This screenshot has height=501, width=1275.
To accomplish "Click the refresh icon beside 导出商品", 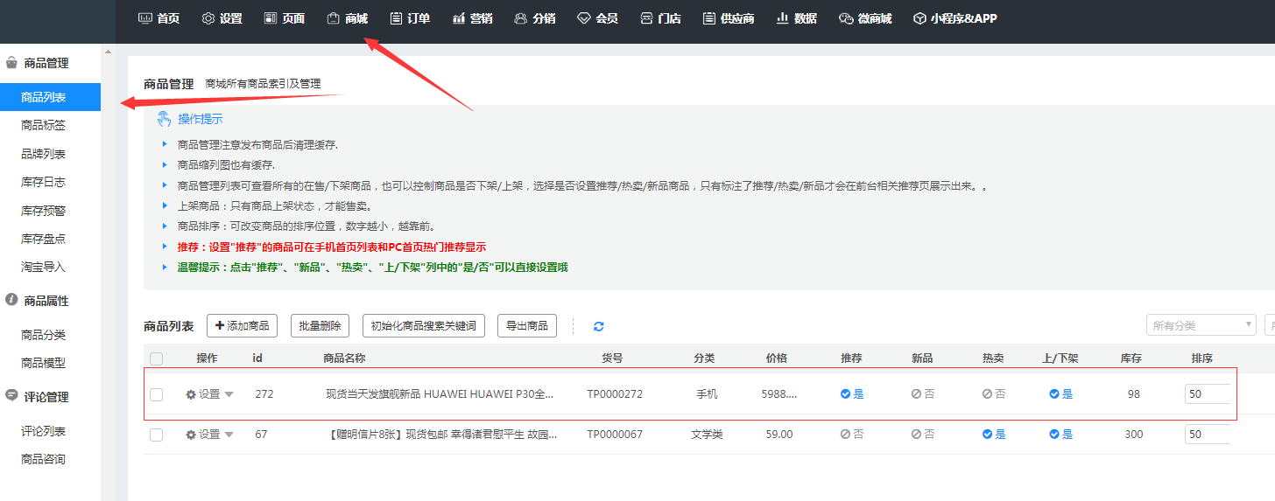I will coord(599,326).
